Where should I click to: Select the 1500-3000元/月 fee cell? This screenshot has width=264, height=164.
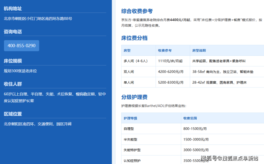[223, 139]
